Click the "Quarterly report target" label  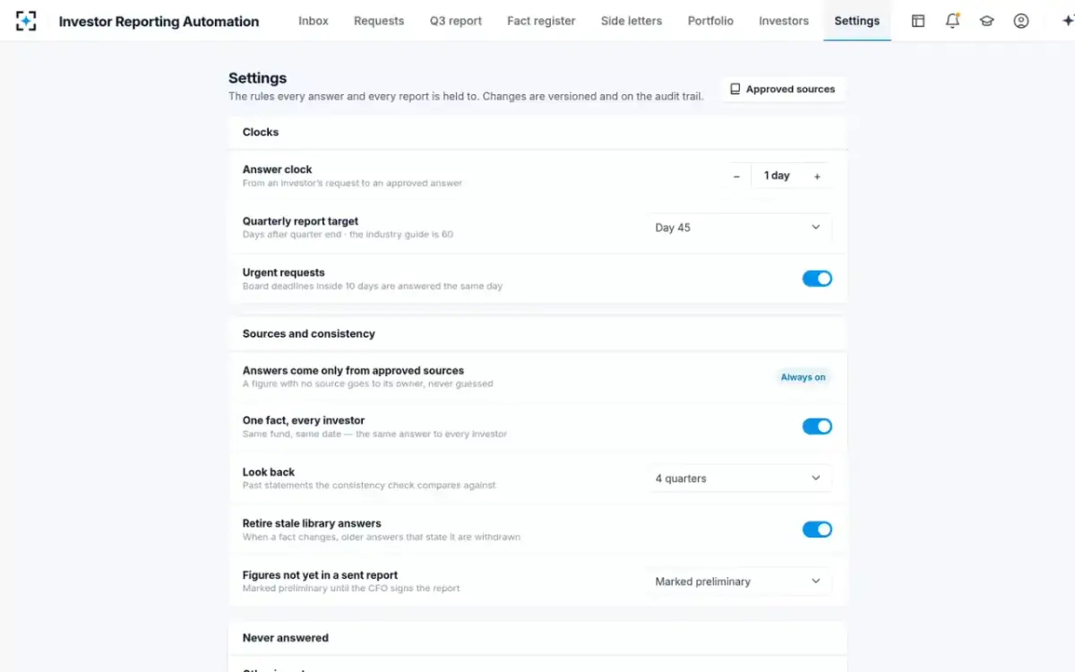point(300,221)
